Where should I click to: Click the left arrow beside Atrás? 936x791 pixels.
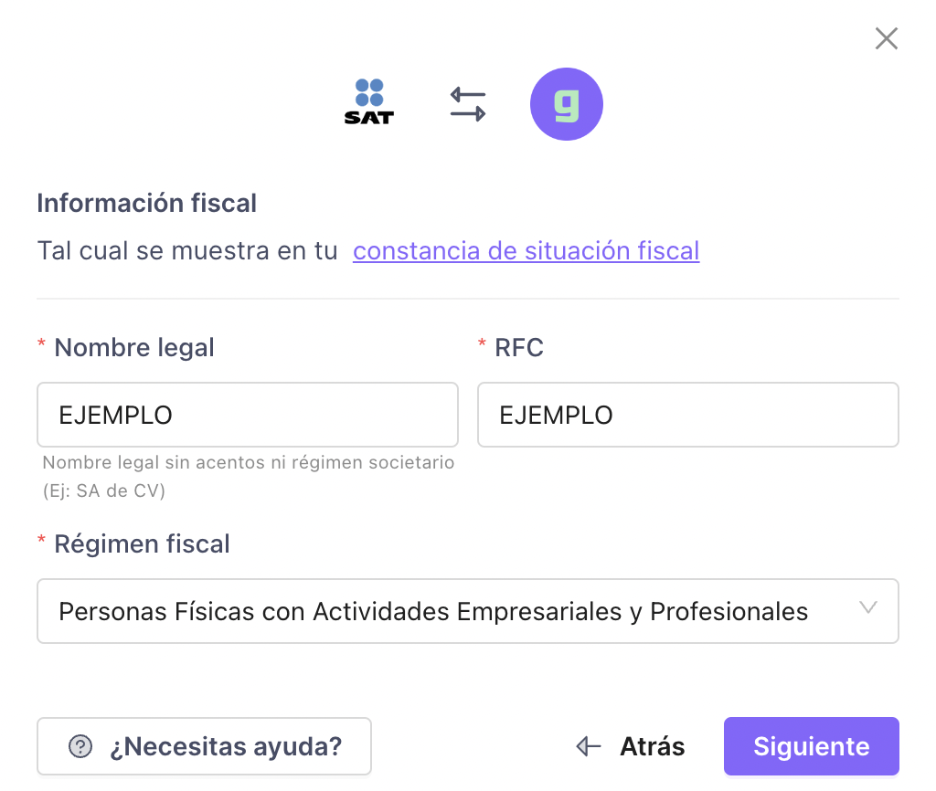click(589, 746)
